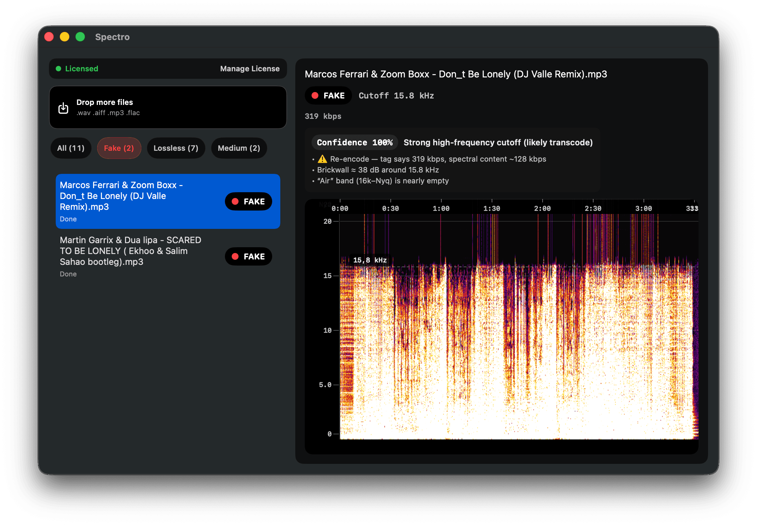Click the 20 kHz frequency axis label
Viewport: 757px width, 525px height.
[327, 221]
